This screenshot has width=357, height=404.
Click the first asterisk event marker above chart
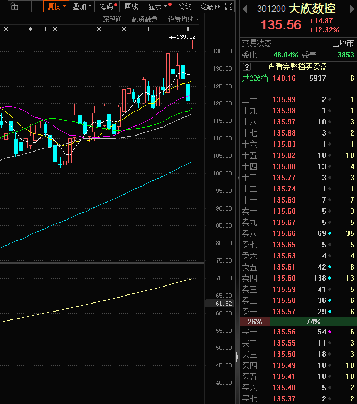point(6,29)
